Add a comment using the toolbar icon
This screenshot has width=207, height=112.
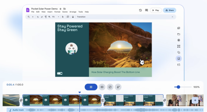coord(68,17)
